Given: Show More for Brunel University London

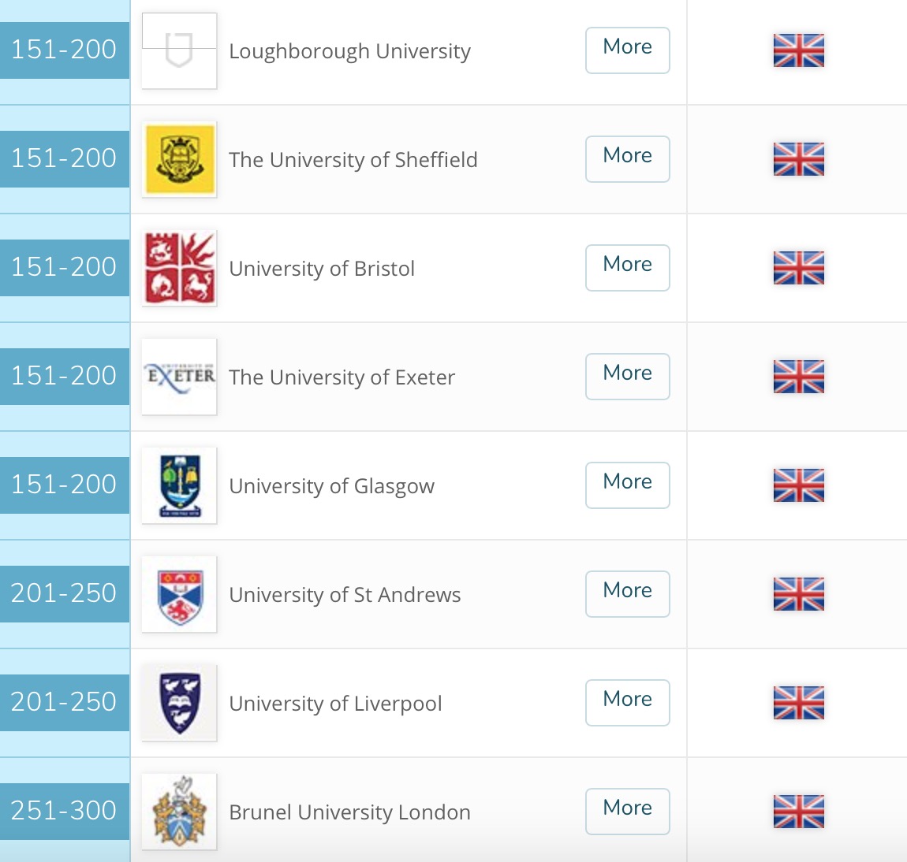Looking at the screenshot, I should tap(627, 811).
